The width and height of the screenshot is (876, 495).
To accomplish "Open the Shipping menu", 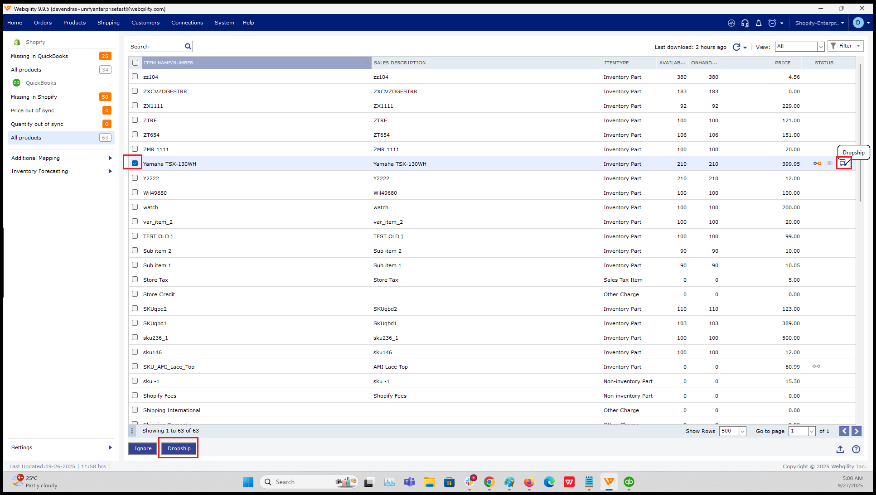I will [x=108, y=23].
